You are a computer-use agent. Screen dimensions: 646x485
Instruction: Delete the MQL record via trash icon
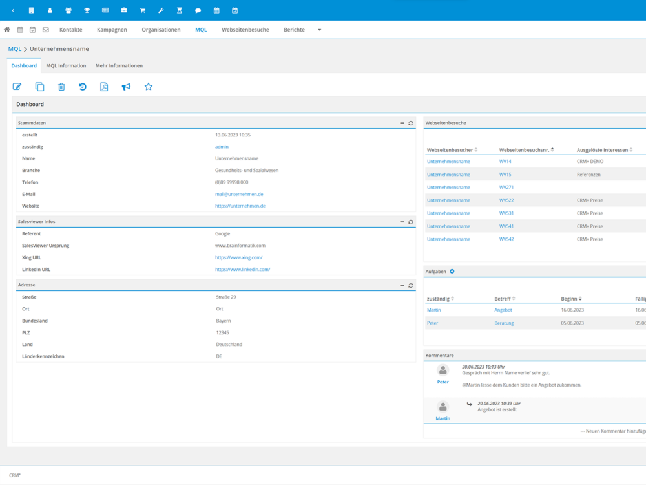click(61, 87)
